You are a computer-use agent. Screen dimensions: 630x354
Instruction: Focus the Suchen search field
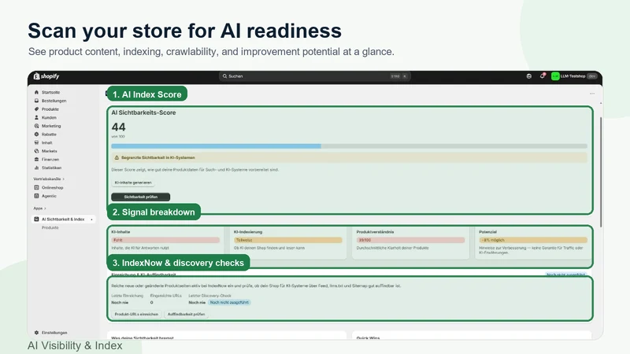[314, 76]
